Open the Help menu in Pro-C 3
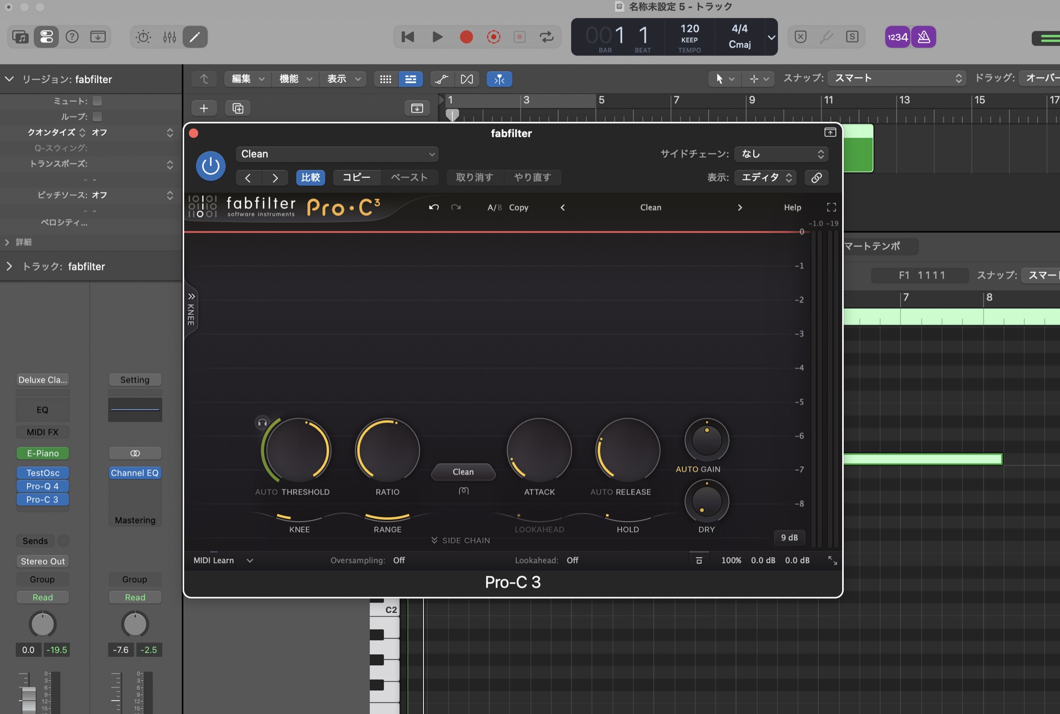The height and width of the screenshot is (714, 1060). coord(792,208)
